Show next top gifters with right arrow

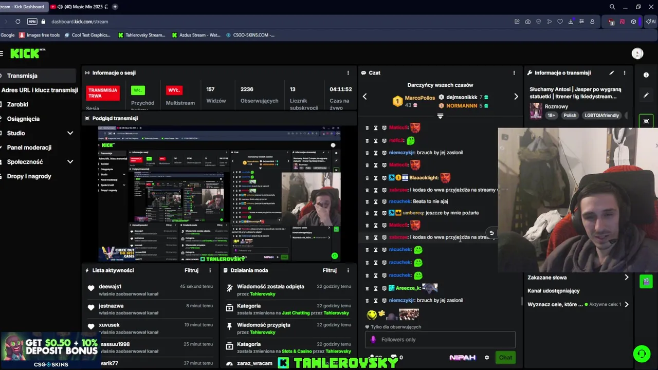[516, 97]
